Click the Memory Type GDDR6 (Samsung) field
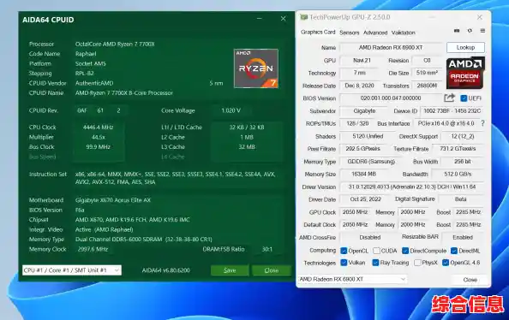The width and height of the screenshot is (509, 320). [371, 162]
